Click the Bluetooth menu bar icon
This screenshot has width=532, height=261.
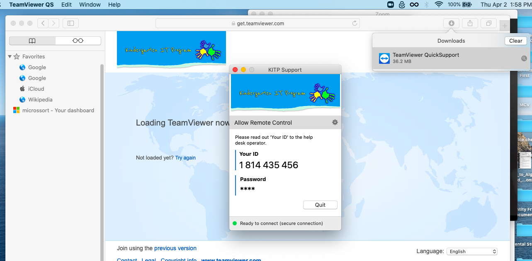[x=426, y=5]
